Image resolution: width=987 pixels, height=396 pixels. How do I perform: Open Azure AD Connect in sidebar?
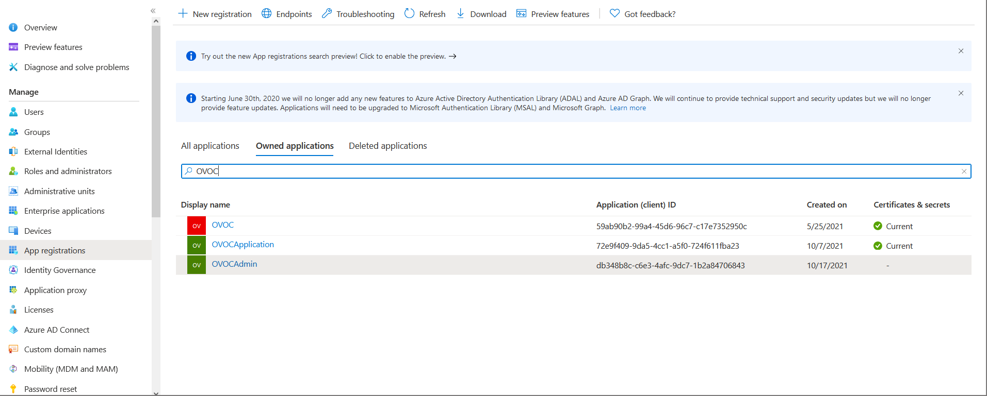(57, 330)
